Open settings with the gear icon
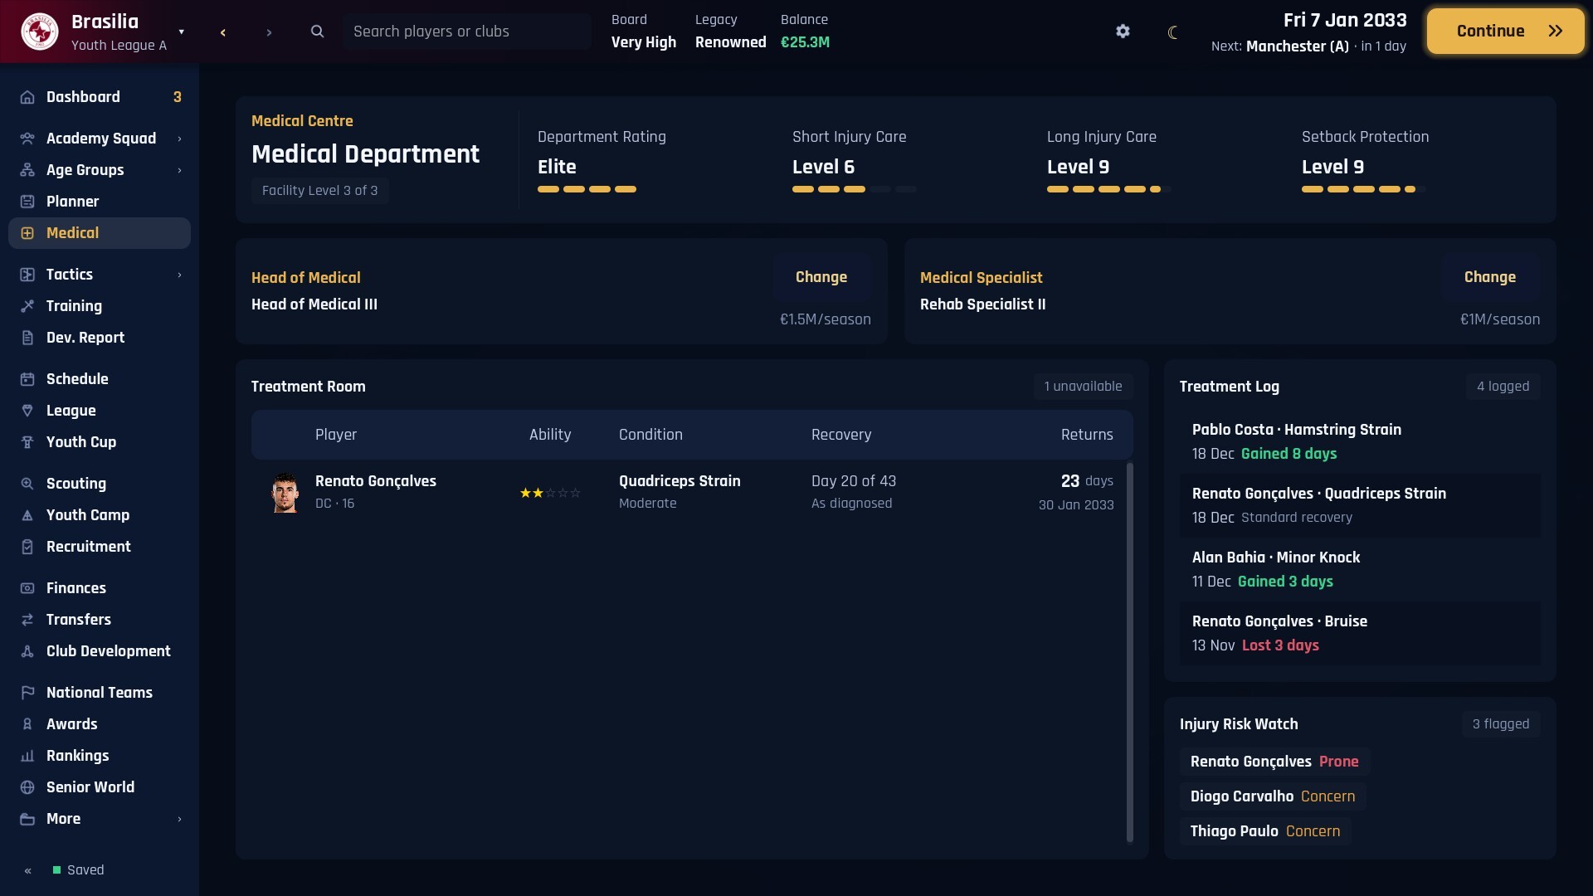Screen dimensions: 1593x896 click(x=1123, y=32)
